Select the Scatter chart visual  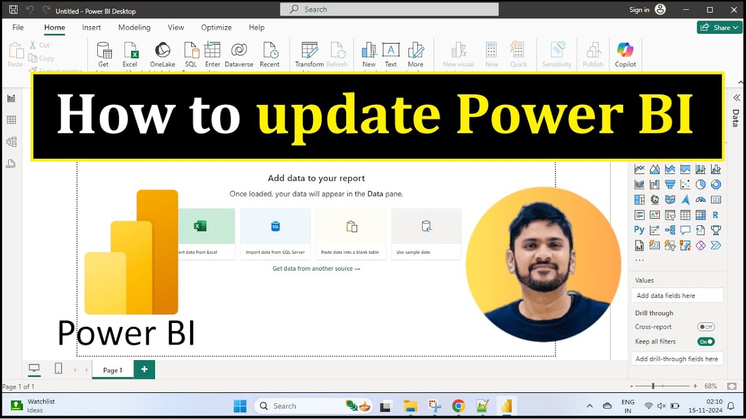pos(685,184)
